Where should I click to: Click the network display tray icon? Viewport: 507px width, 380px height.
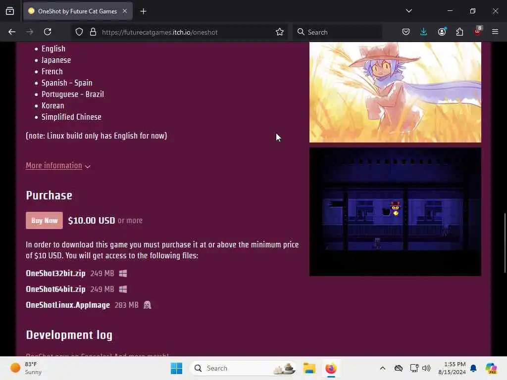point(414,368)
